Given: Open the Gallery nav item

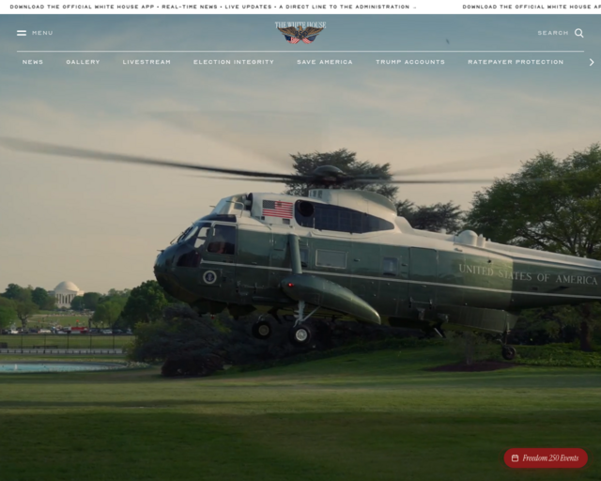Looking at the screenshot, I should (83, 62).
